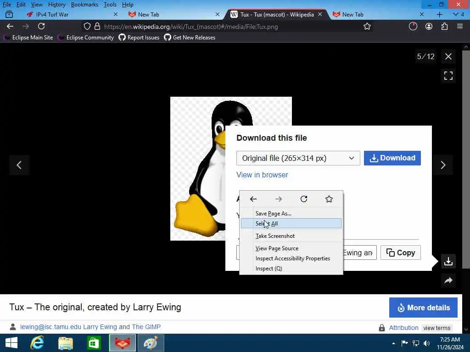Go to previous image in viewer
The height and width of the screenshot is (352, 470).
click(19, 165)
